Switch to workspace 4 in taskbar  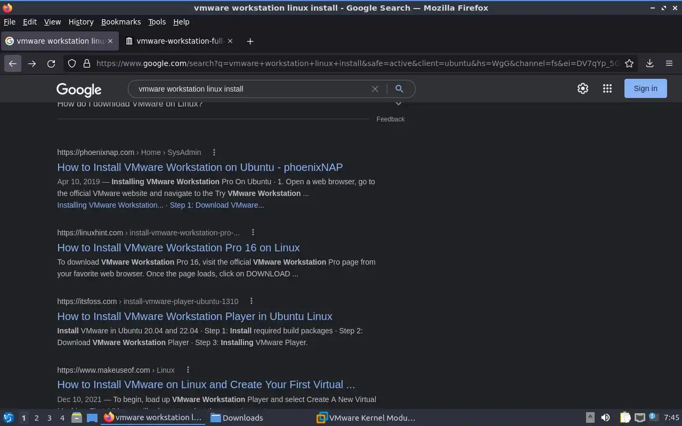coord(62,418)
